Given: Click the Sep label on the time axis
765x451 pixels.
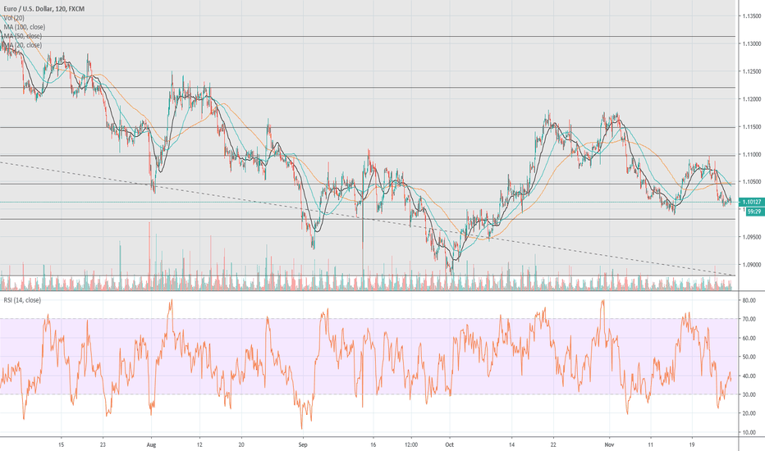Looking at the screenshot, I should [x=303, y=444].
